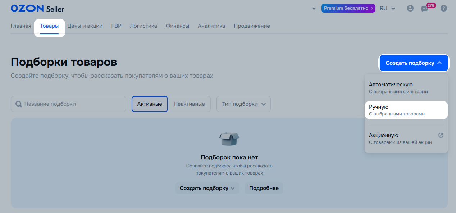This screenshot has width=456, height=213.
Task: Choose Автоматическую collection option
Action: coord(406,88)
